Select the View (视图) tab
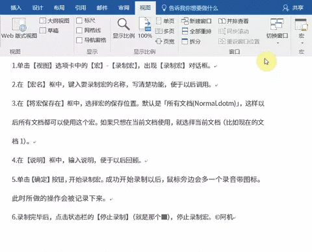312x252 pixels. tap(145, 8)
